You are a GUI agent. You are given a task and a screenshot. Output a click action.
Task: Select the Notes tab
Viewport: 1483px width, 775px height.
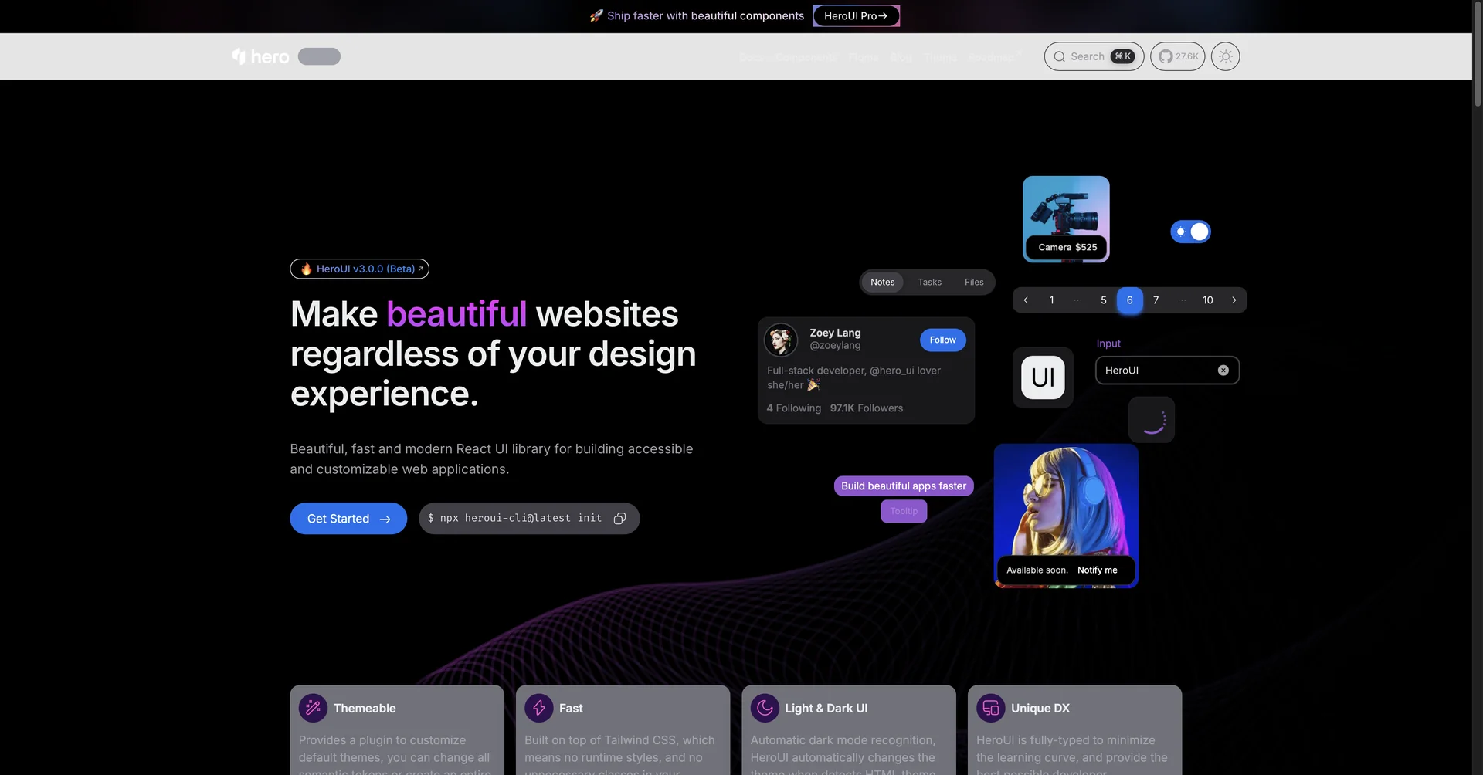point(883,283)
